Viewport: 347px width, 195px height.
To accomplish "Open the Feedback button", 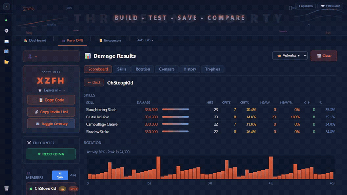I will tap(331, 6).
